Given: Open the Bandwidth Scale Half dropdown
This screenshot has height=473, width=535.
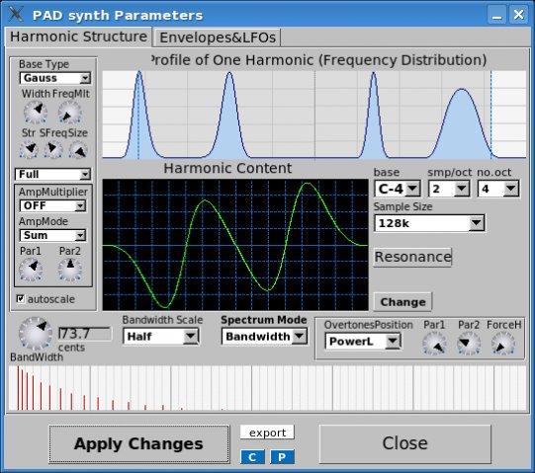Looking at the screenshot, I should click(x=160, y=337).
